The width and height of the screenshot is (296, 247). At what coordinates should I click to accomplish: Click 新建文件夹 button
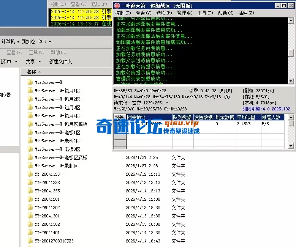[x=60, y=61]
